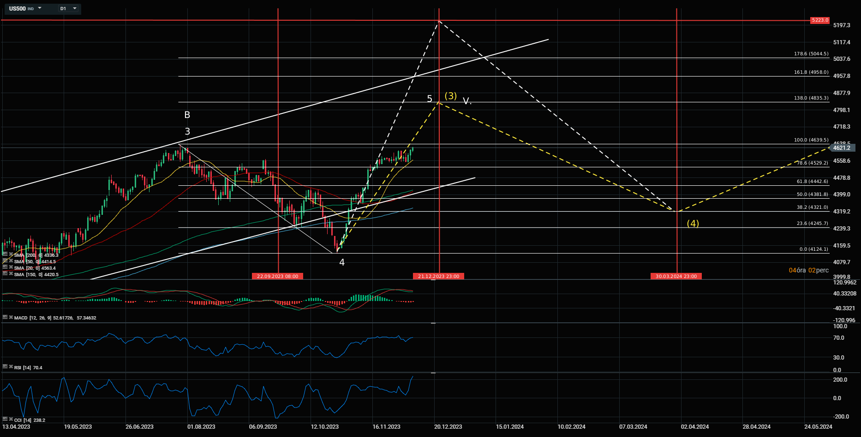Open settings icon for SMA 20 indicator
861x437 pixels.
[x=5, y=267]
